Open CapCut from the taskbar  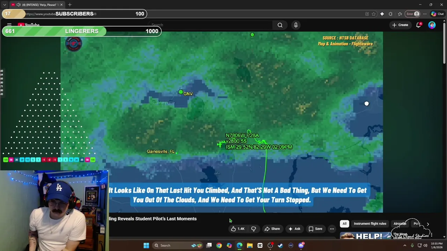[260, 245]
